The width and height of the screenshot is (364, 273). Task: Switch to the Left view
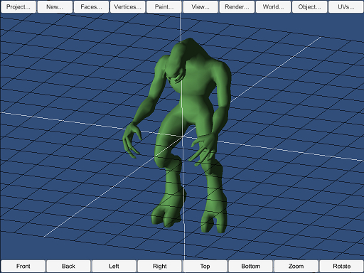(114, 266)
